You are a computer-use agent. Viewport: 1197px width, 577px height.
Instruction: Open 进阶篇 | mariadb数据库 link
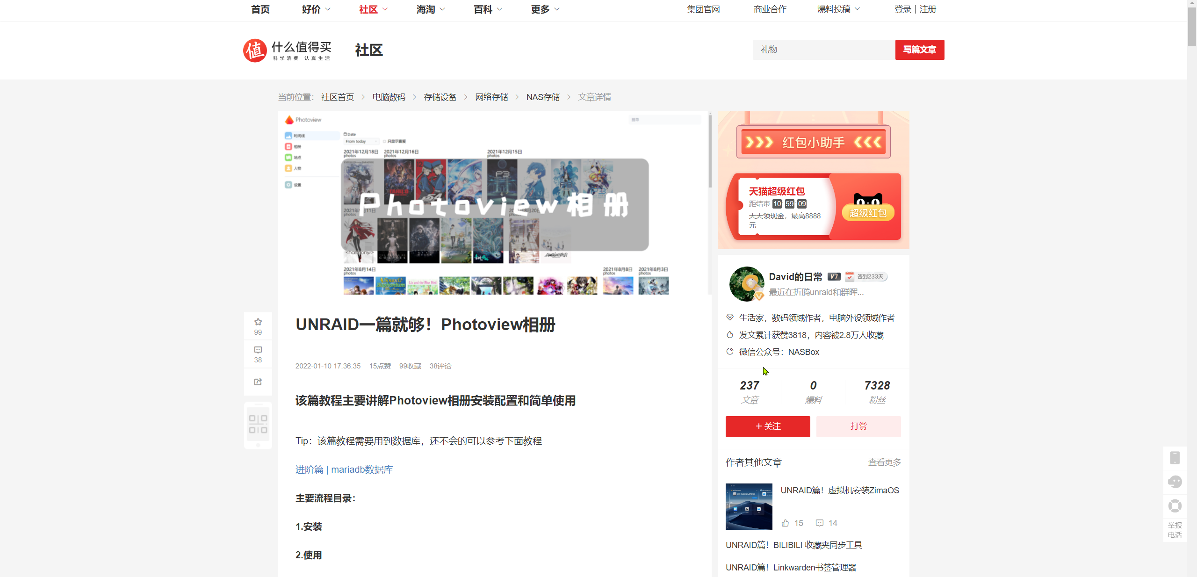[x=344, y=469]
